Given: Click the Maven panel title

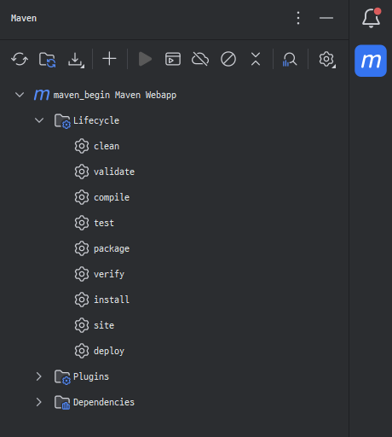Looking at the screenshot, I should (24, 18).
